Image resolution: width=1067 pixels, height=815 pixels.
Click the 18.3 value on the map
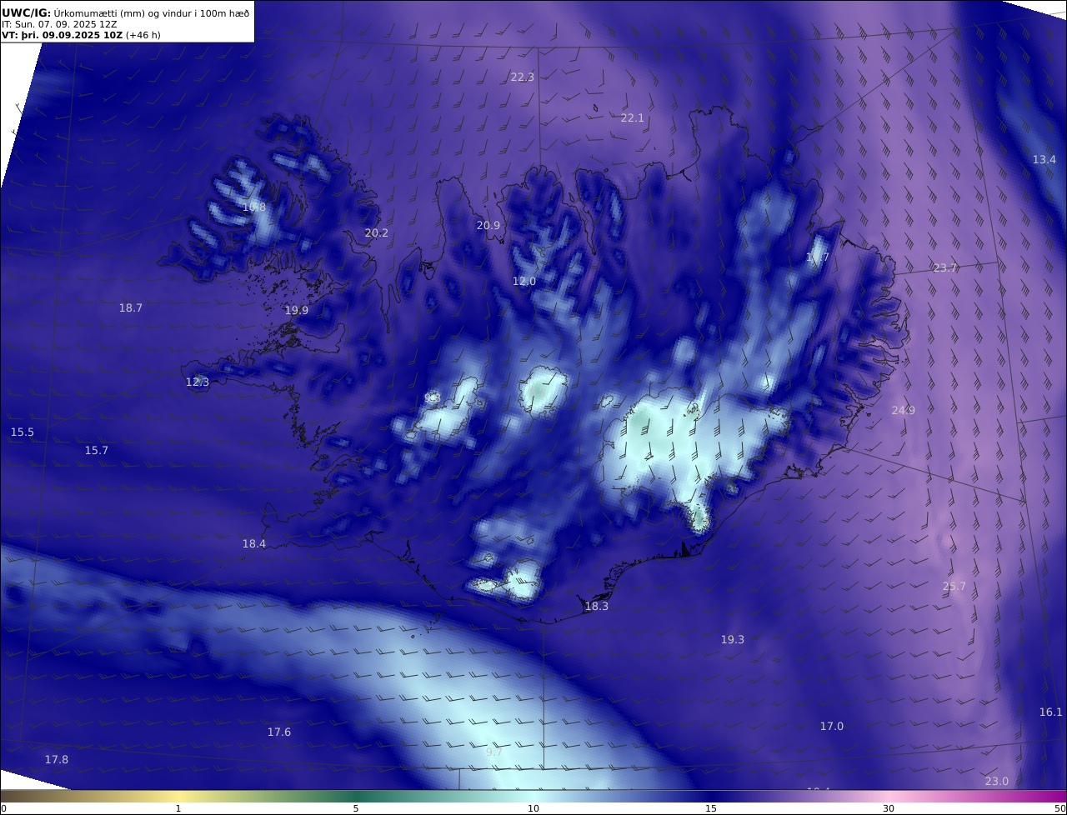[x=597, y=607]
